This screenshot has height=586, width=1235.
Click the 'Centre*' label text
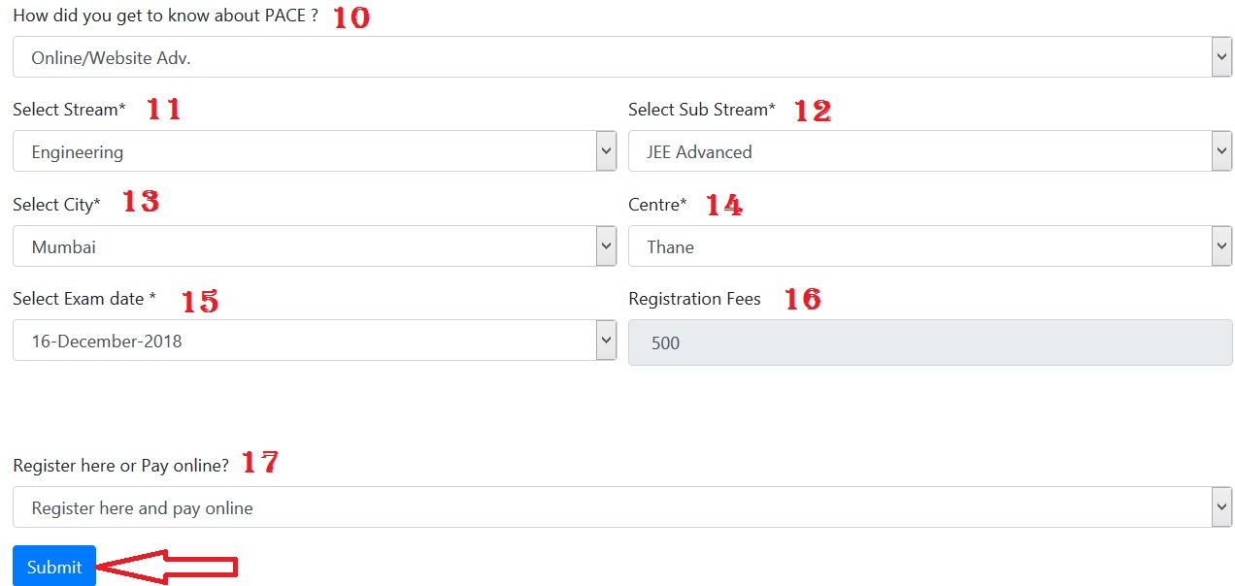(x=657, y=205)
